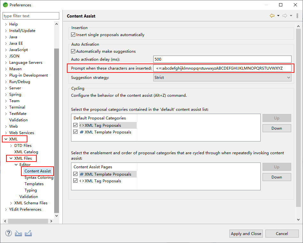
Task: Open the Spring preferences item
Action: [x=15, y=94]
